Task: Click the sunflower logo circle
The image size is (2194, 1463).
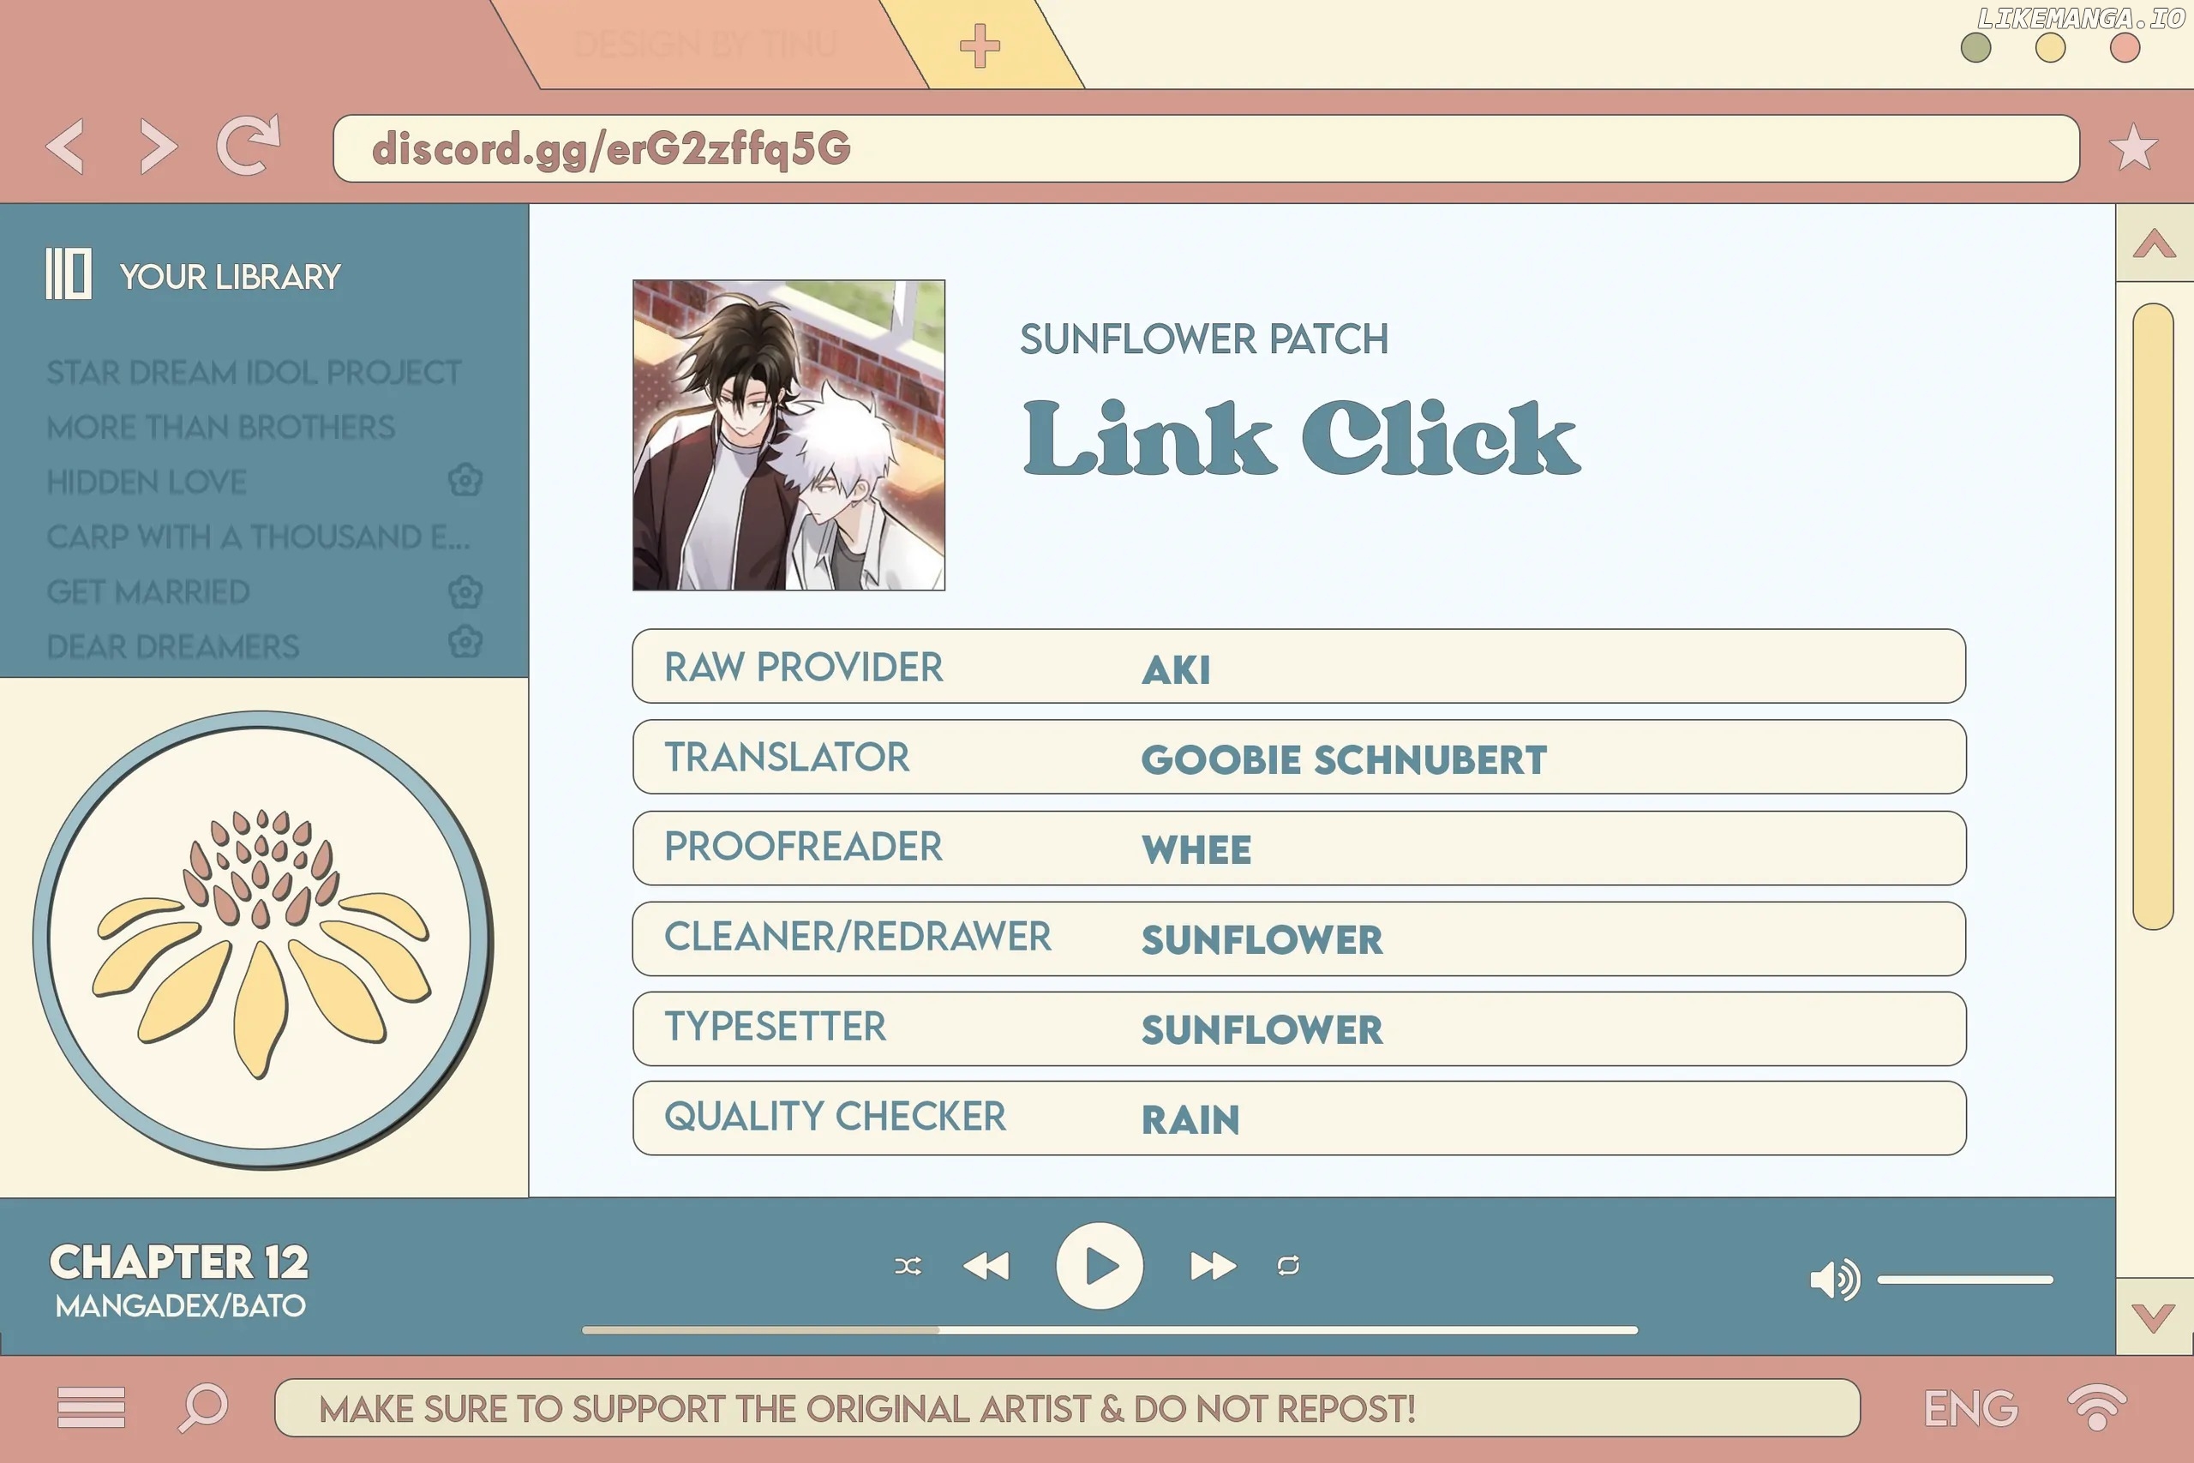Action: coord(262,939)
